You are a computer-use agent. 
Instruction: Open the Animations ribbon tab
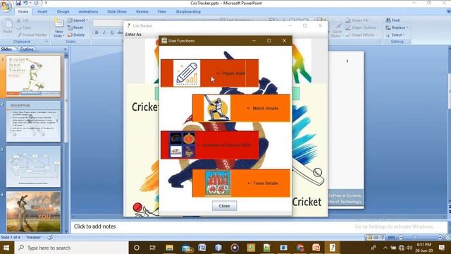[88, 11]
